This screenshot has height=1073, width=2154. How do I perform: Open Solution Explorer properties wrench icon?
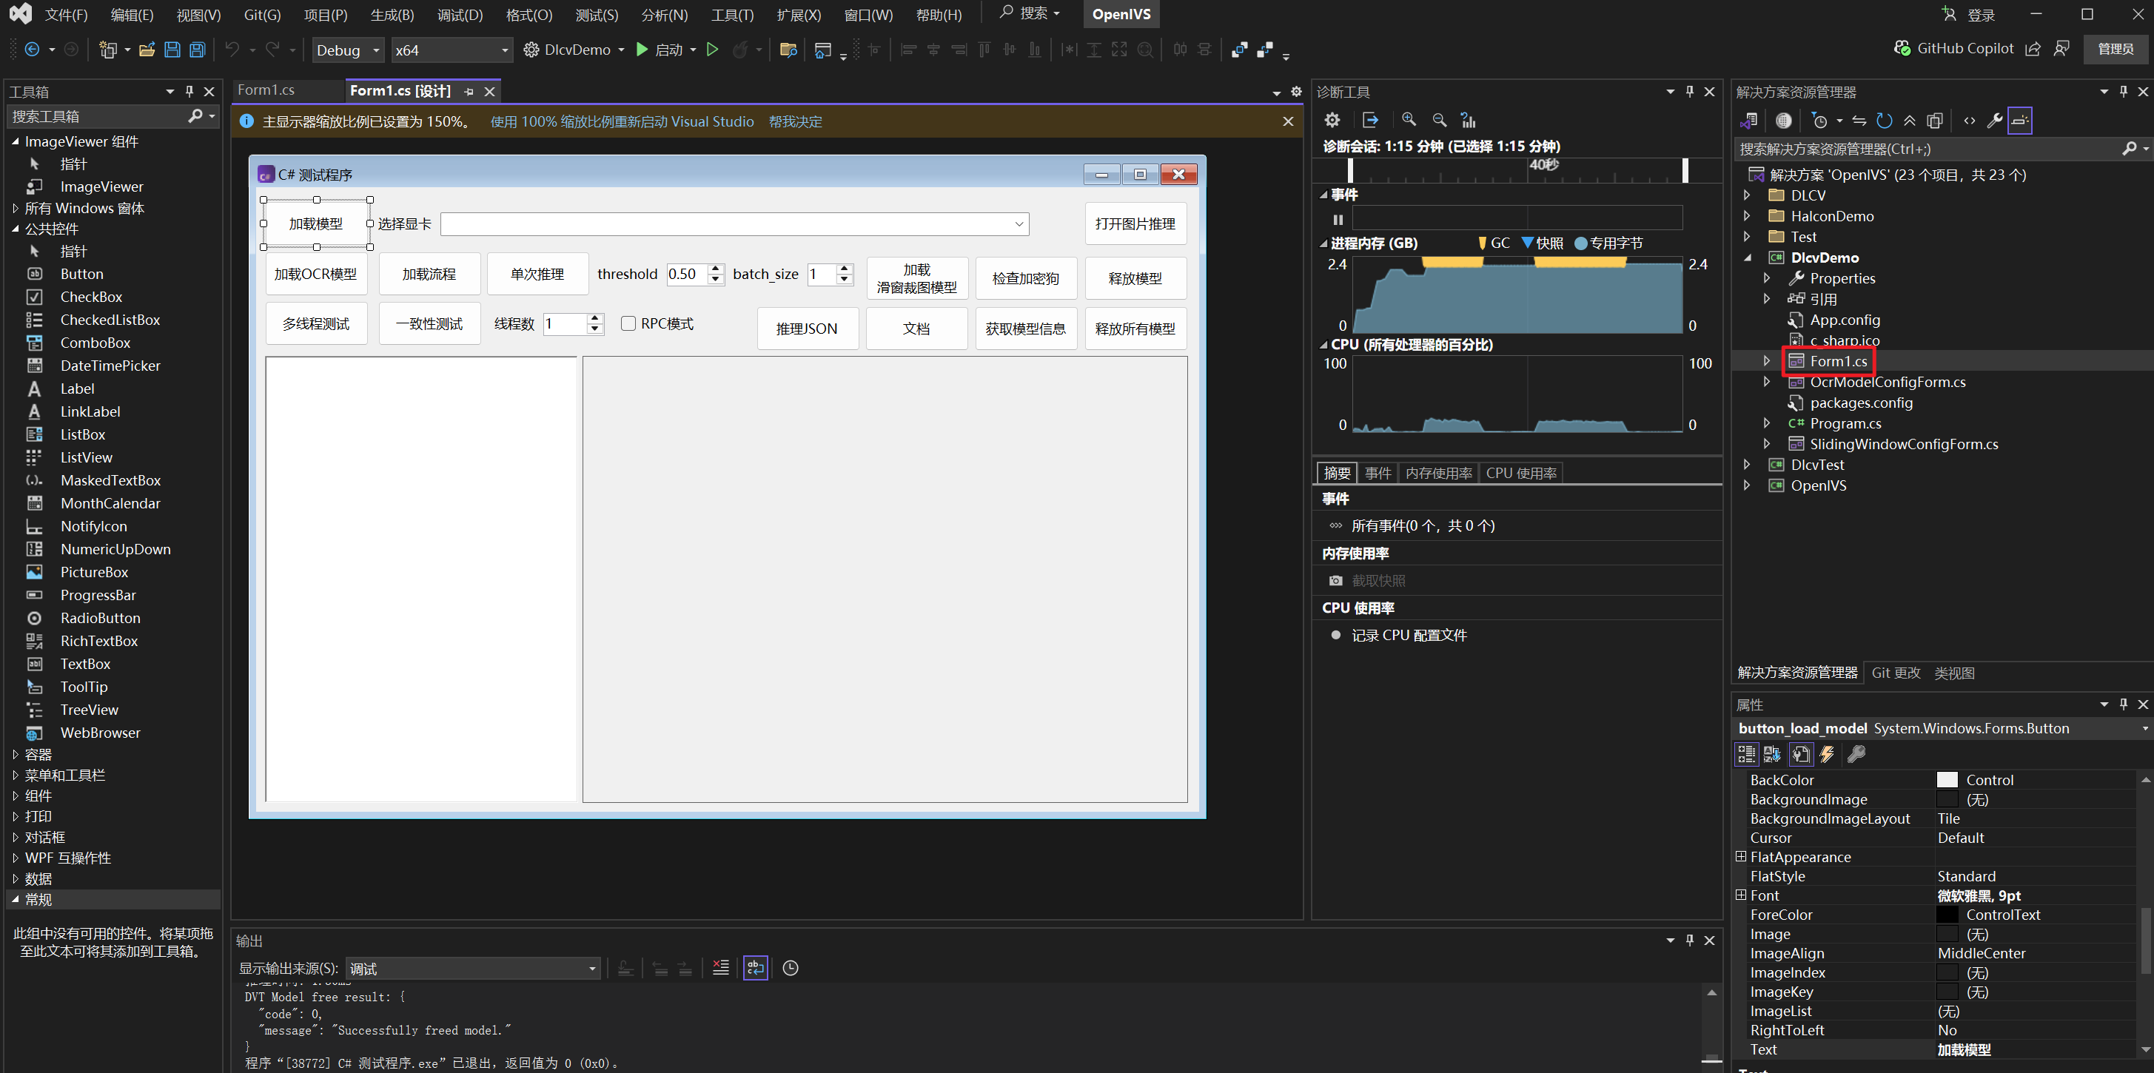[x=1994, y=121]
